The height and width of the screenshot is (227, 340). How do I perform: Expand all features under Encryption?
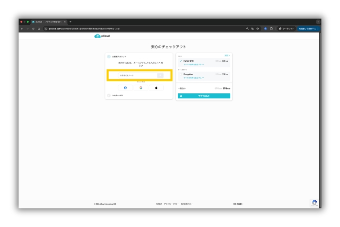[x=193, y=78]
